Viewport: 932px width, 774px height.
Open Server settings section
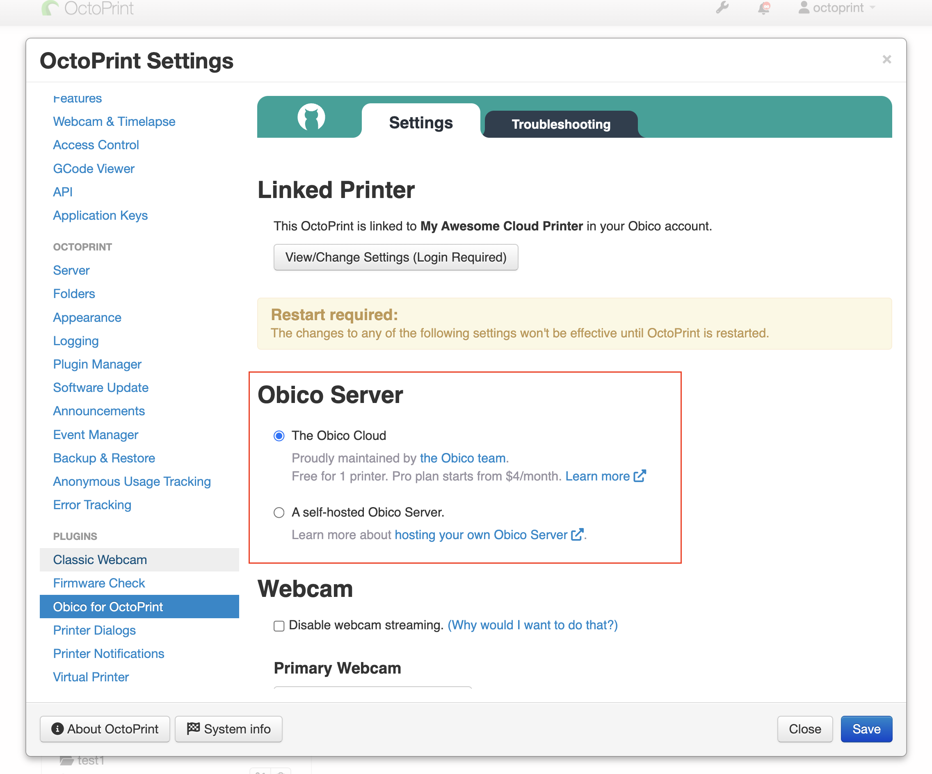click(71, 271)
